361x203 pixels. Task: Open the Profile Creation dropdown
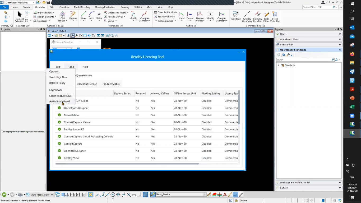tap(165, 21)
